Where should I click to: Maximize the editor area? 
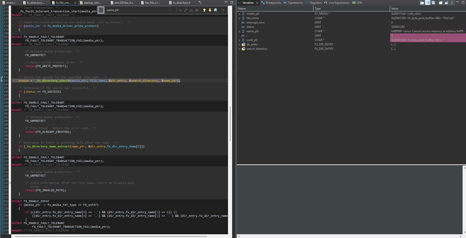[x=231, y=2]
